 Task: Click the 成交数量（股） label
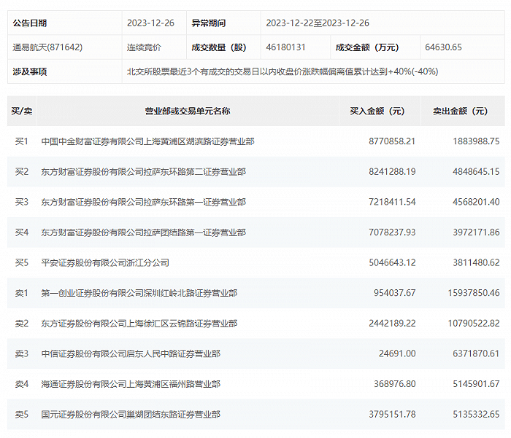219,47
